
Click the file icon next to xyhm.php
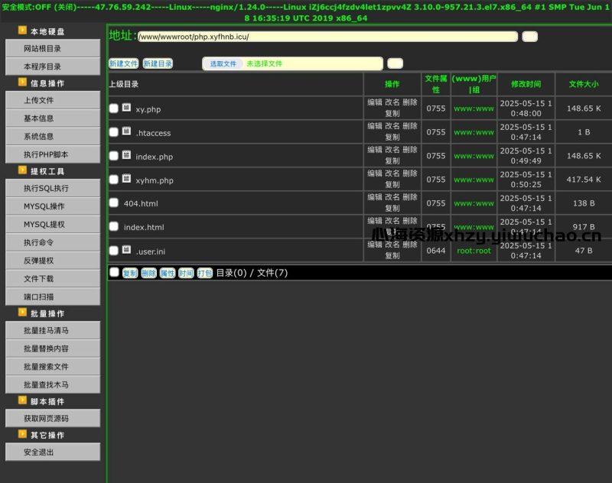(126, 179)
